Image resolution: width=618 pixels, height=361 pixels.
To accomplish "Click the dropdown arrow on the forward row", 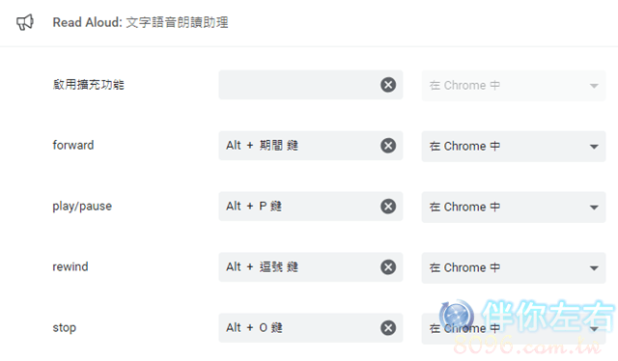I will pyautogui.click(x=594, y=147).
